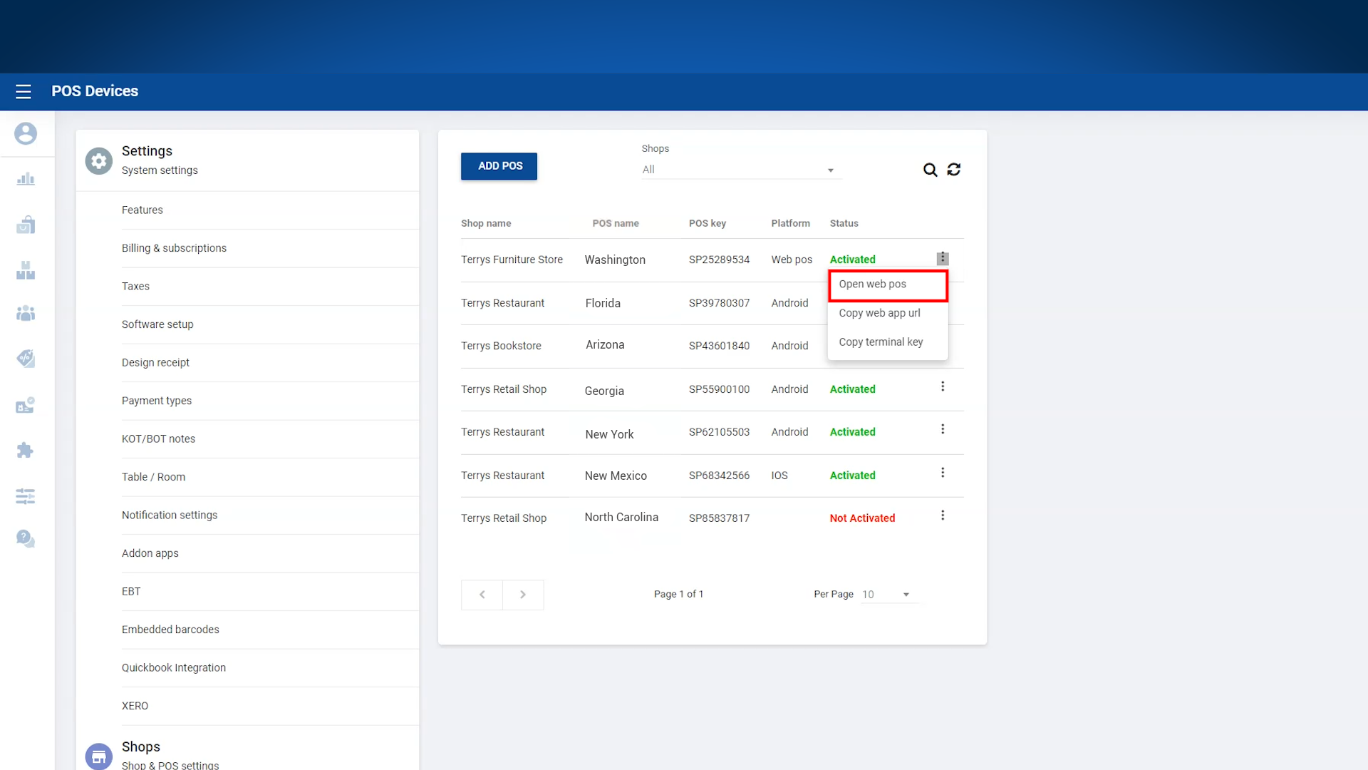Open three-dot menu for Georgia POS

(x=943, y=386)
